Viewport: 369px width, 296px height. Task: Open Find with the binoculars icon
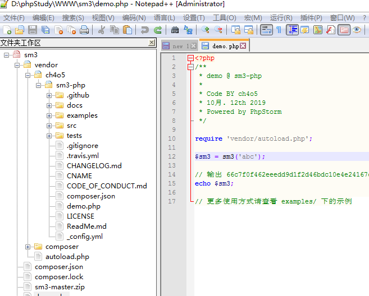[175, 30]
